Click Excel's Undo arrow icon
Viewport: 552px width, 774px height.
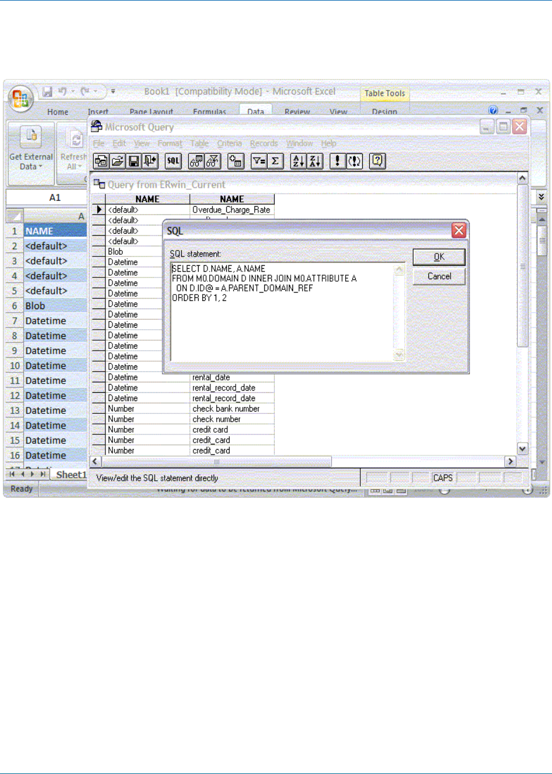(x=62, y=91)
